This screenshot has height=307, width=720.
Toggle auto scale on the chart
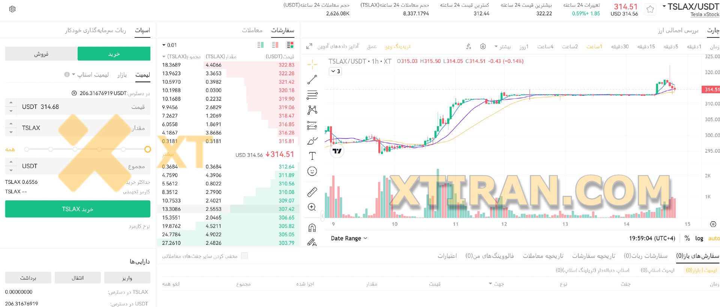[x=714, y=238]
